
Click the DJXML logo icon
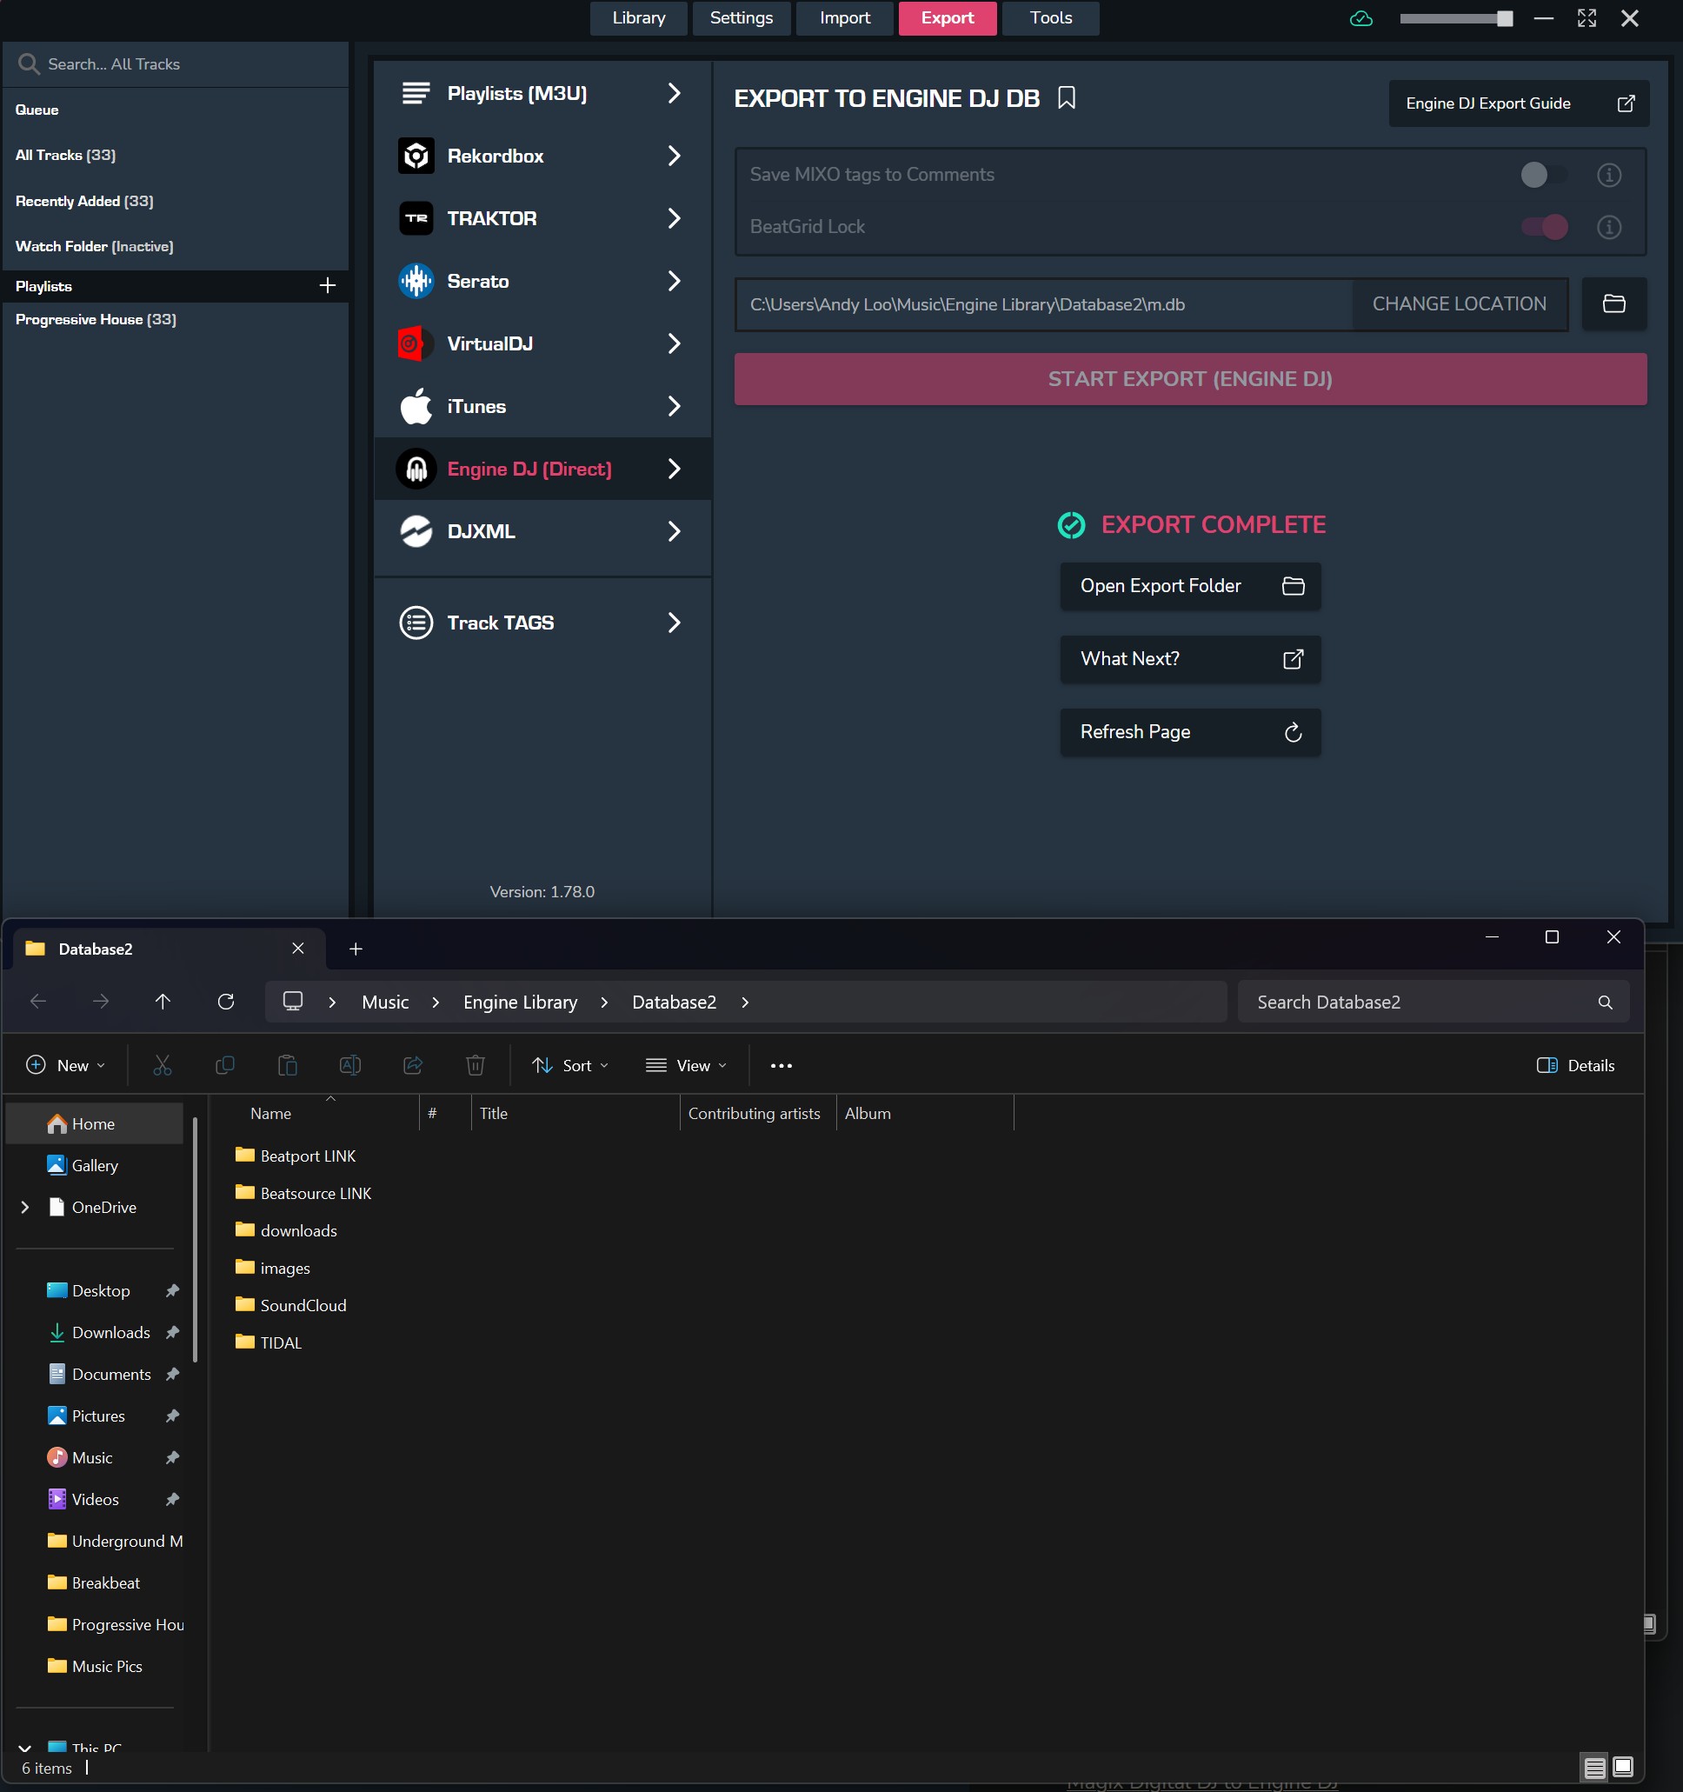click(x=416, y=531)
